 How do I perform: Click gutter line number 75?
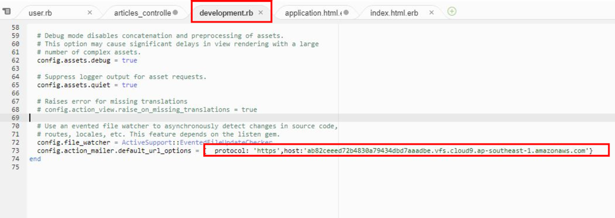tap(15, 167)
